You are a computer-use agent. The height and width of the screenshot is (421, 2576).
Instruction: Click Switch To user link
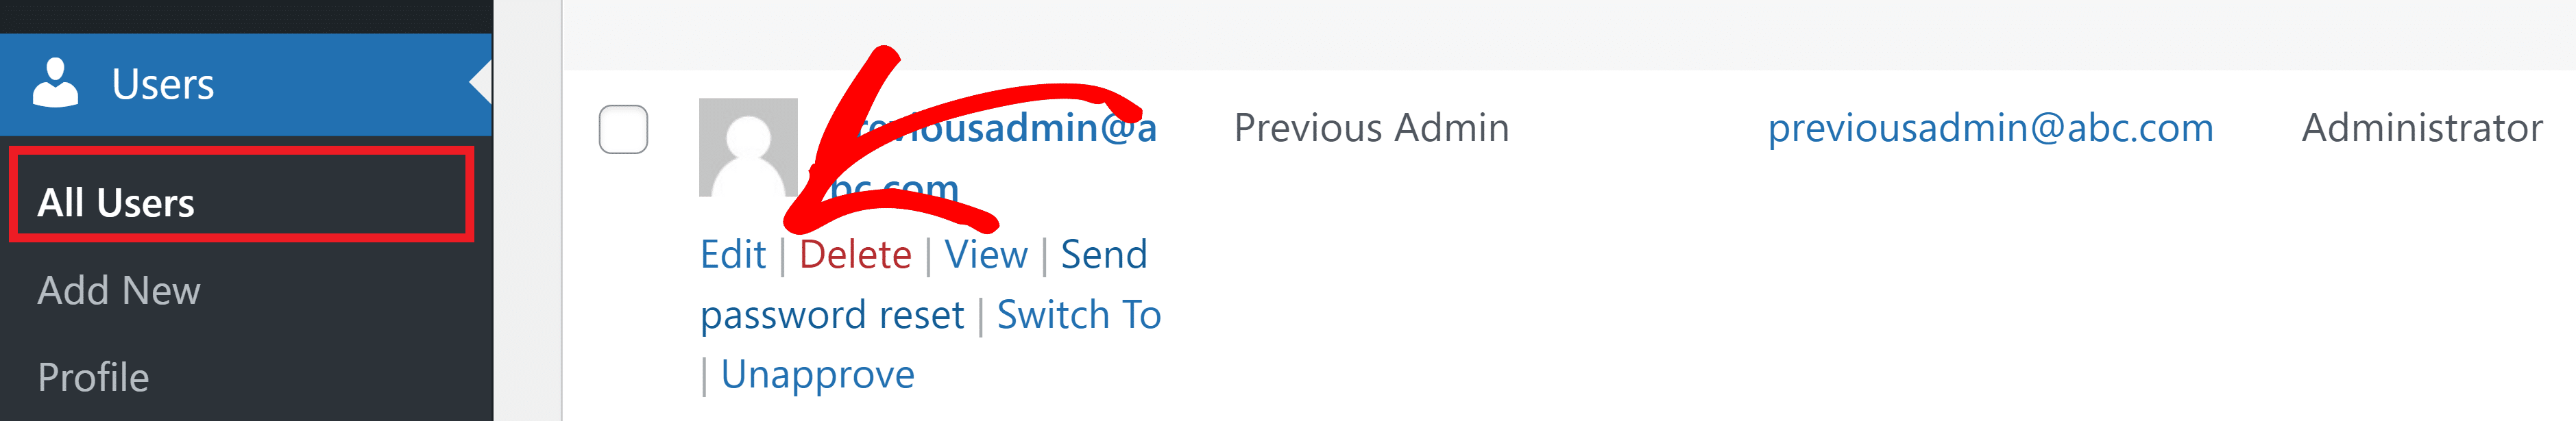1079,314
